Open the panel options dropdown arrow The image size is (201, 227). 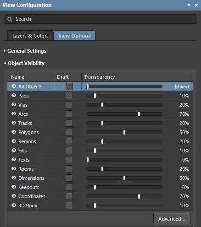tap(189, 5)
